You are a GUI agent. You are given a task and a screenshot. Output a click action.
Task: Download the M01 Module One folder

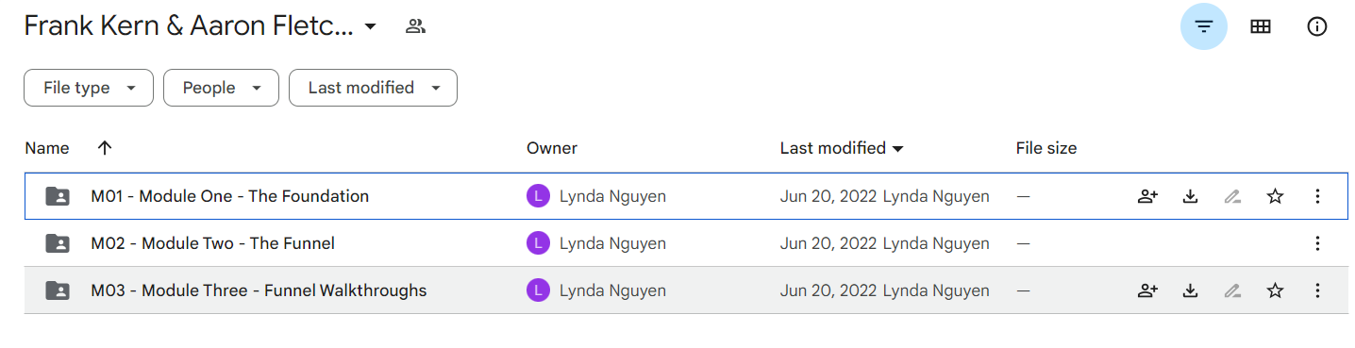[x=1190, y=196]
